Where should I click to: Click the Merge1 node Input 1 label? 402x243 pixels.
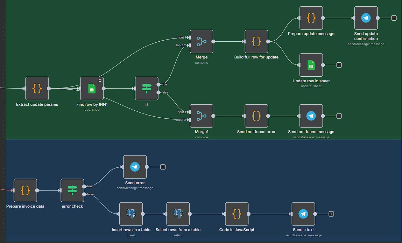[x=181, y=112]
